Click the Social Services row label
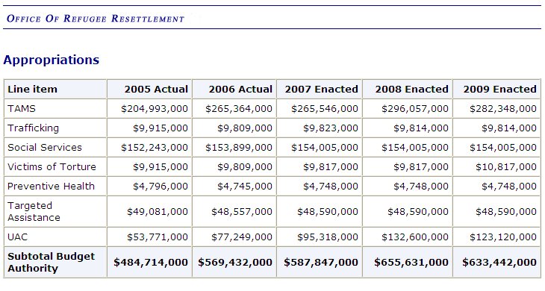The width and height of the screenshot is (545, 291). pos(45,147)
